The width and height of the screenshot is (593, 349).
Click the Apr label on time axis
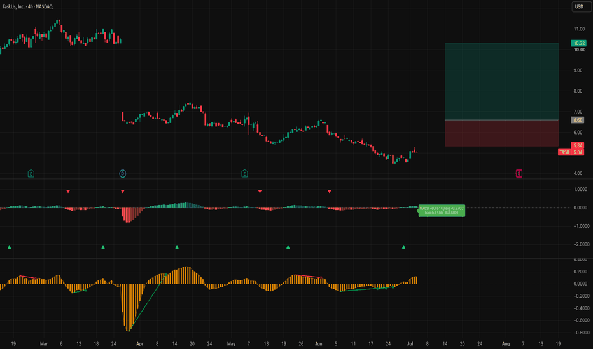[139, 344]
